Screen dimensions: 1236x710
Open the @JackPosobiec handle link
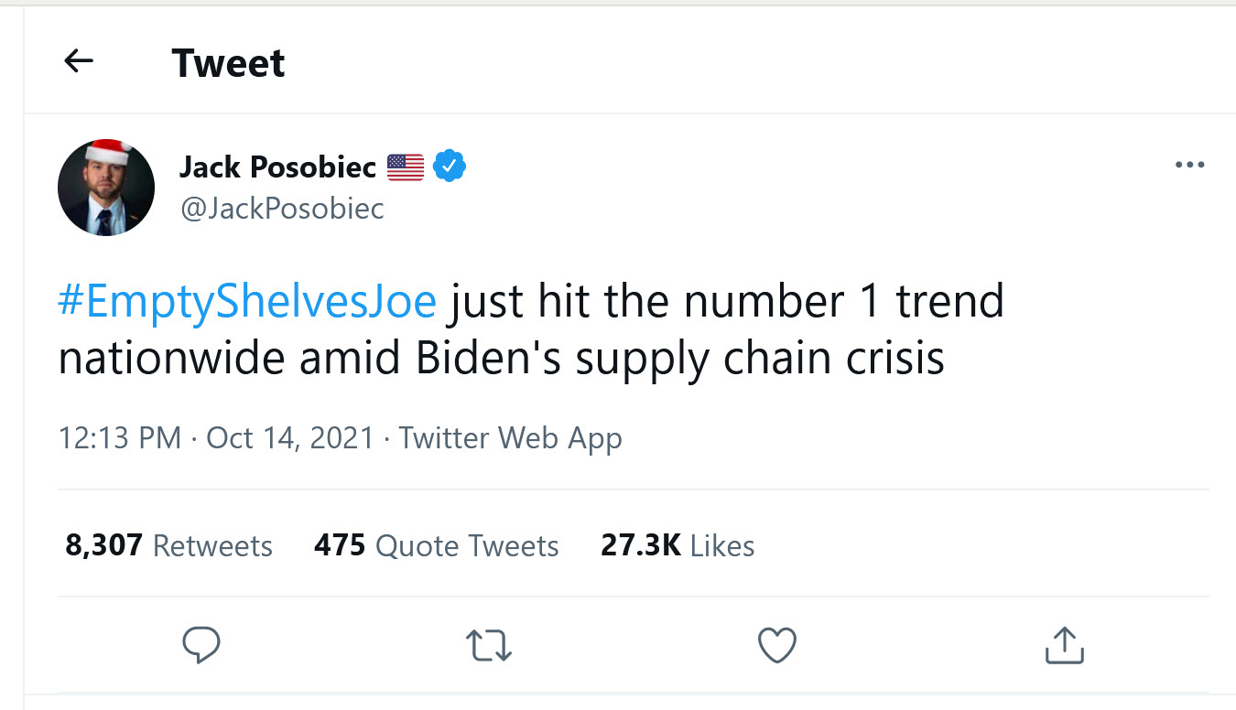(x=282, y=209)
